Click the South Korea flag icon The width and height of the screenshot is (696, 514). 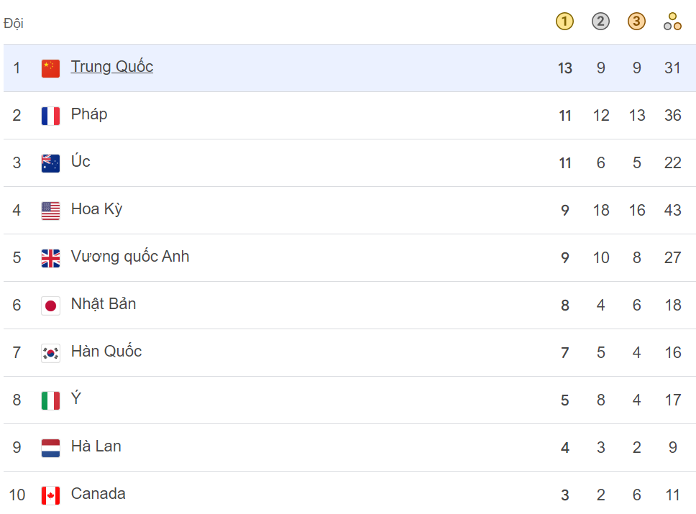(50, 352)
